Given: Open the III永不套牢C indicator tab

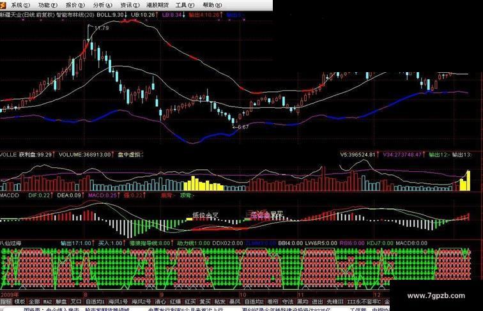Looking at the screenshot, I should tap(364, 302).
